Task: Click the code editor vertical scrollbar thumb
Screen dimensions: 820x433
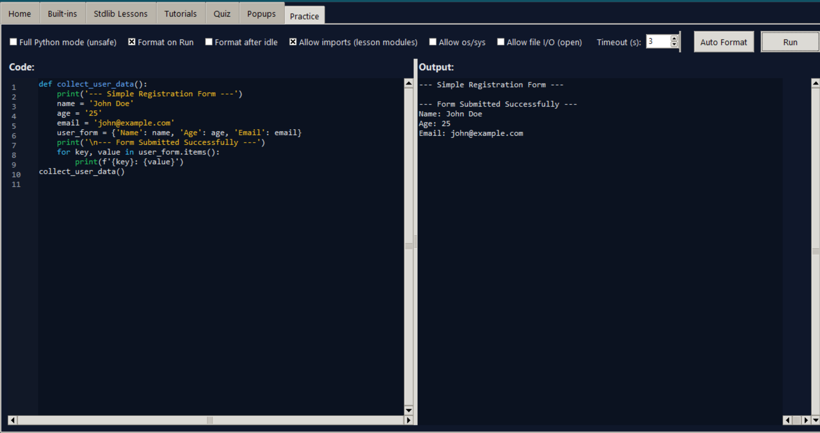Action: 408,246
